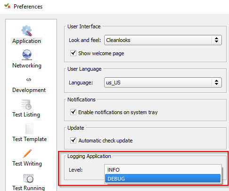This screenshot has width=229, height=191.
Task: Select the Test Writing pencil icon
Action: [x=27, y=153]
